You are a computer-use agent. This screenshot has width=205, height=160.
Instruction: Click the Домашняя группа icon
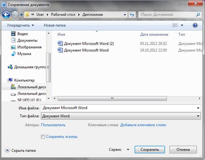click(x=10, y=67)
